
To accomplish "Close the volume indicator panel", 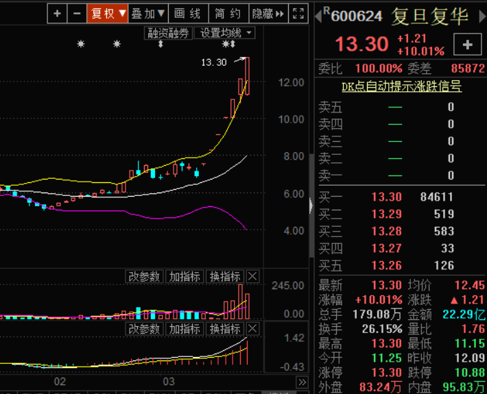I will tap(252, 276).
